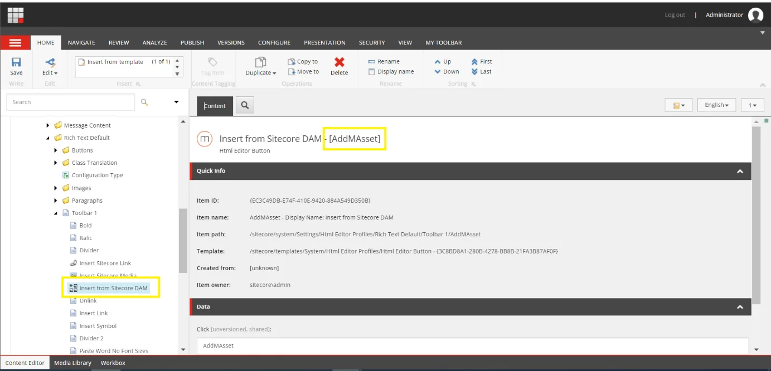This screenshot has height=371, width=771.
Task: Click Display name in the ribbon
Action: 391,72
